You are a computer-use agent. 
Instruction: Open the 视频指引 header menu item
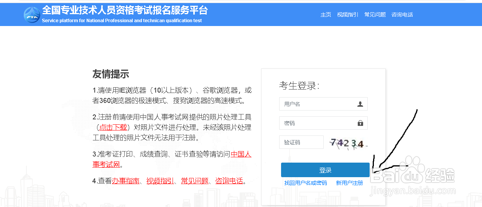[348, 15]
